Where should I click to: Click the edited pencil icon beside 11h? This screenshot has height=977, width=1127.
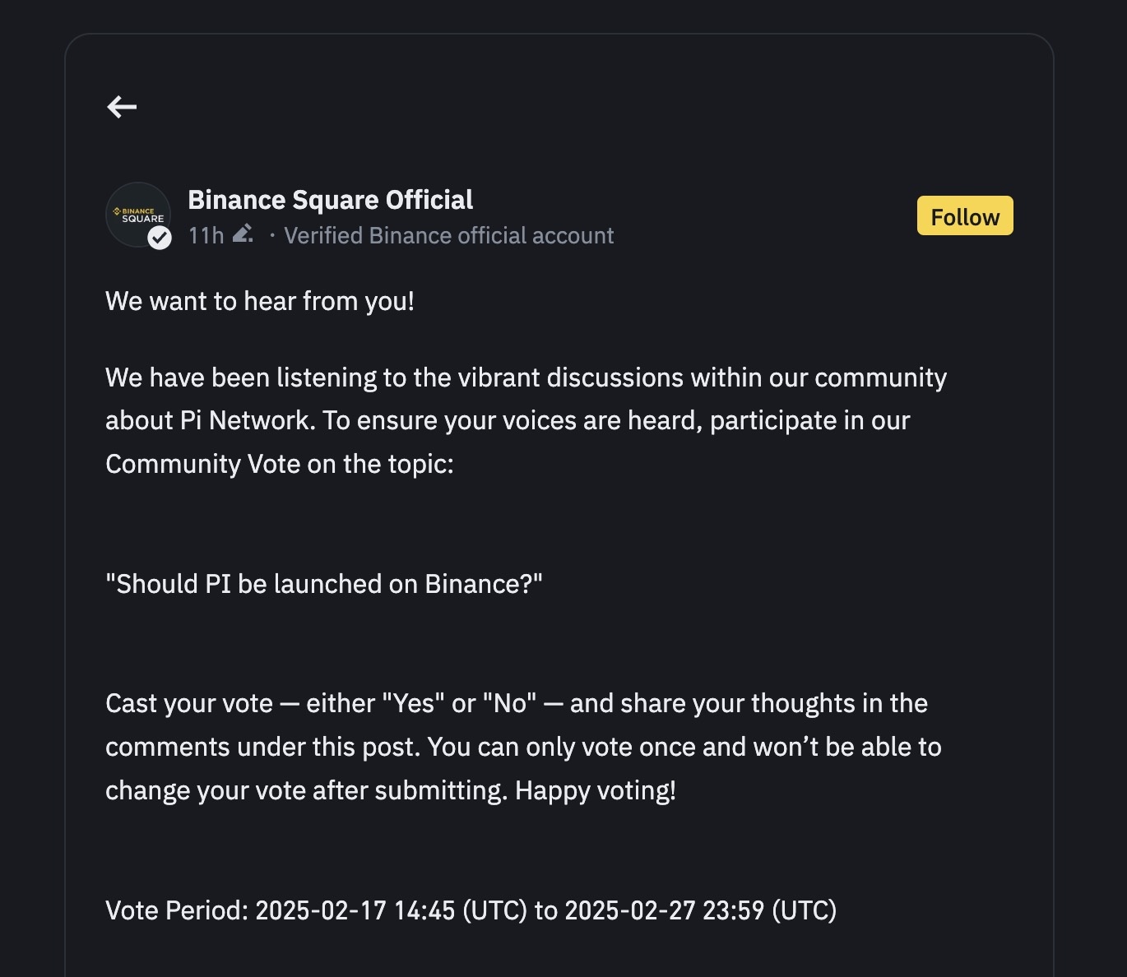click(x=243, y=234)
